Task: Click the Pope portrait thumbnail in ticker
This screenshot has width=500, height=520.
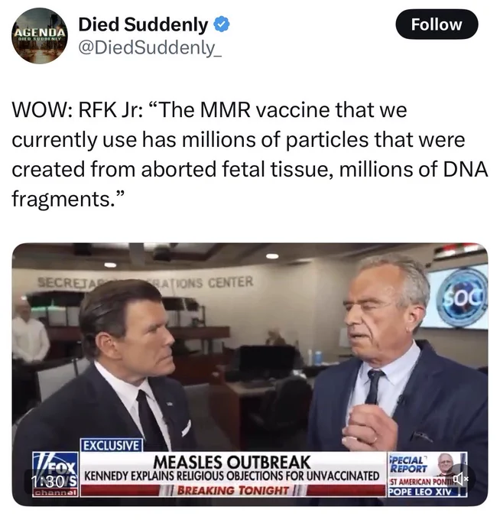Action: click(x=446, y=464)
